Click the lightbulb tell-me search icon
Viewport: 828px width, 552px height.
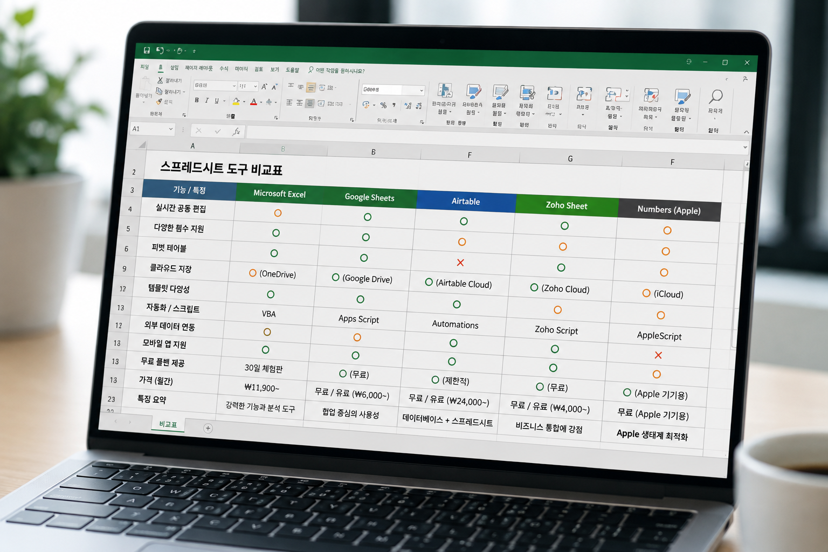tap(311, 70)
